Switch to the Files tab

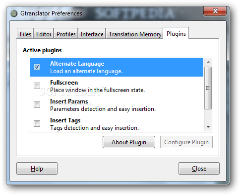click(25, 34)
